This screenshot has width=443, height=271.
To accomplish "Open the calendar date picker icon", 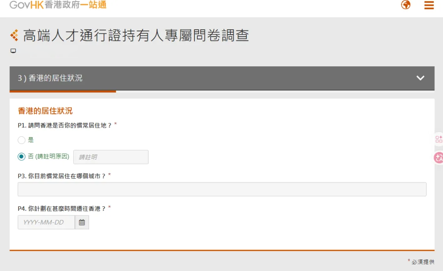I will pos(82,222).
